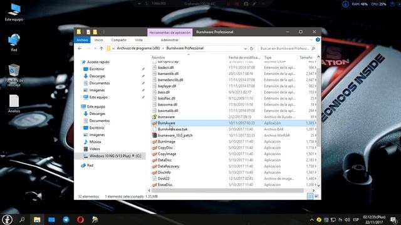
Task: Go back with the back arrow
Action: point(80,48)
